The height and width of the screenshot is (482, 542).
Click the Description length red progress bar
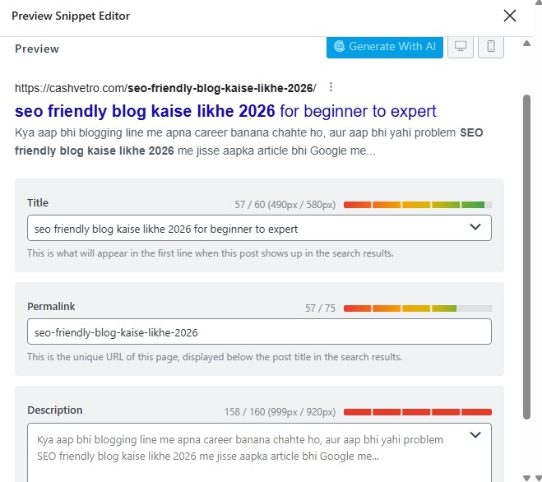tap(417, 412)
